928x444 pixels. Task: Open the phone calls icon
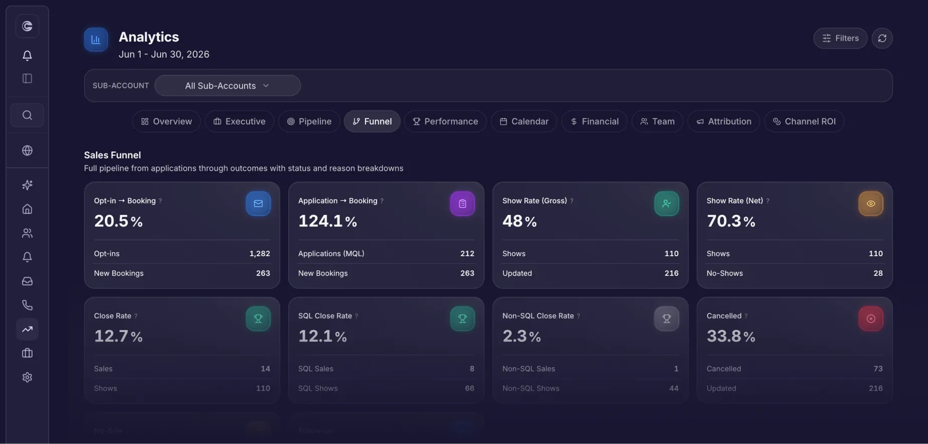click(27, 305)
